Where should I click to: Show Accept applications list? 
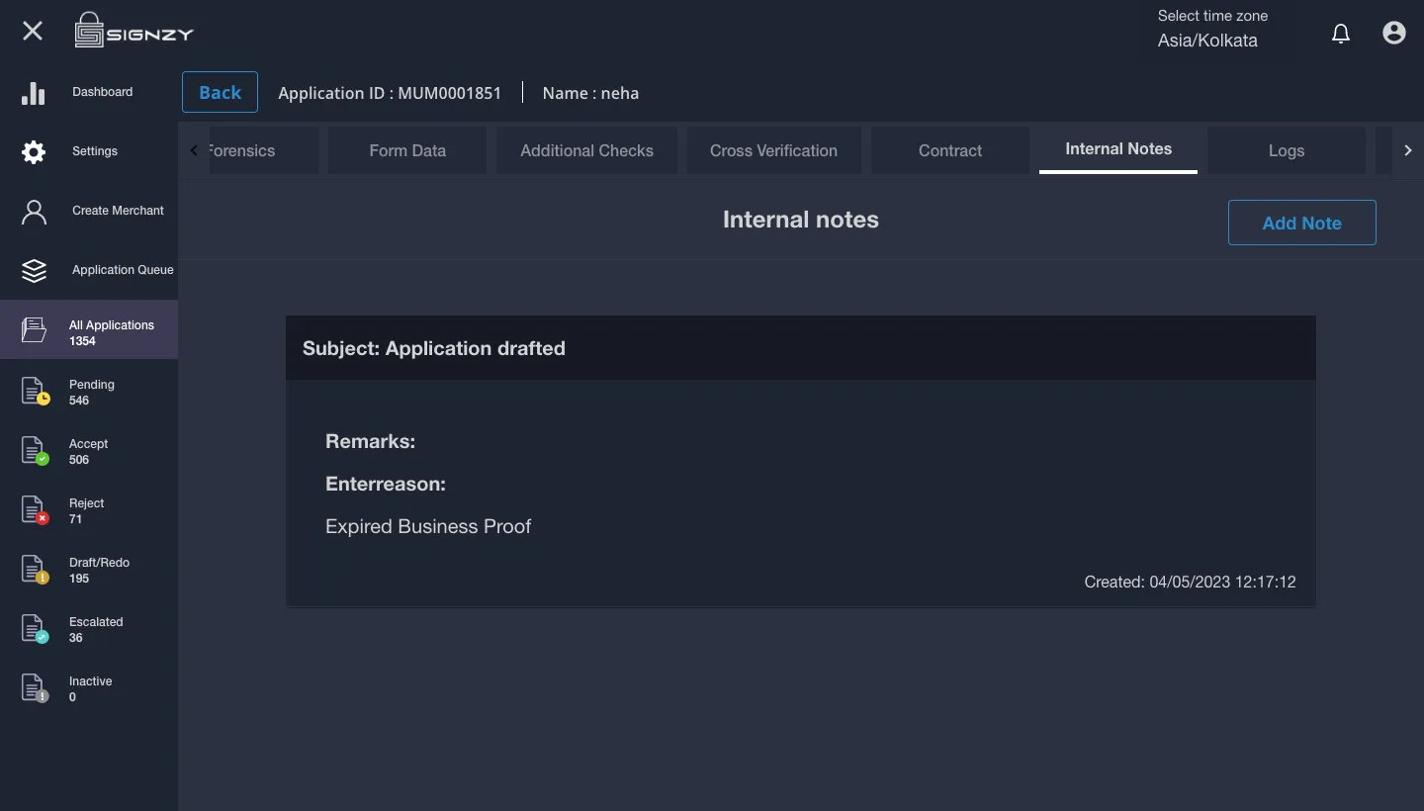click(x=89, y=451)
